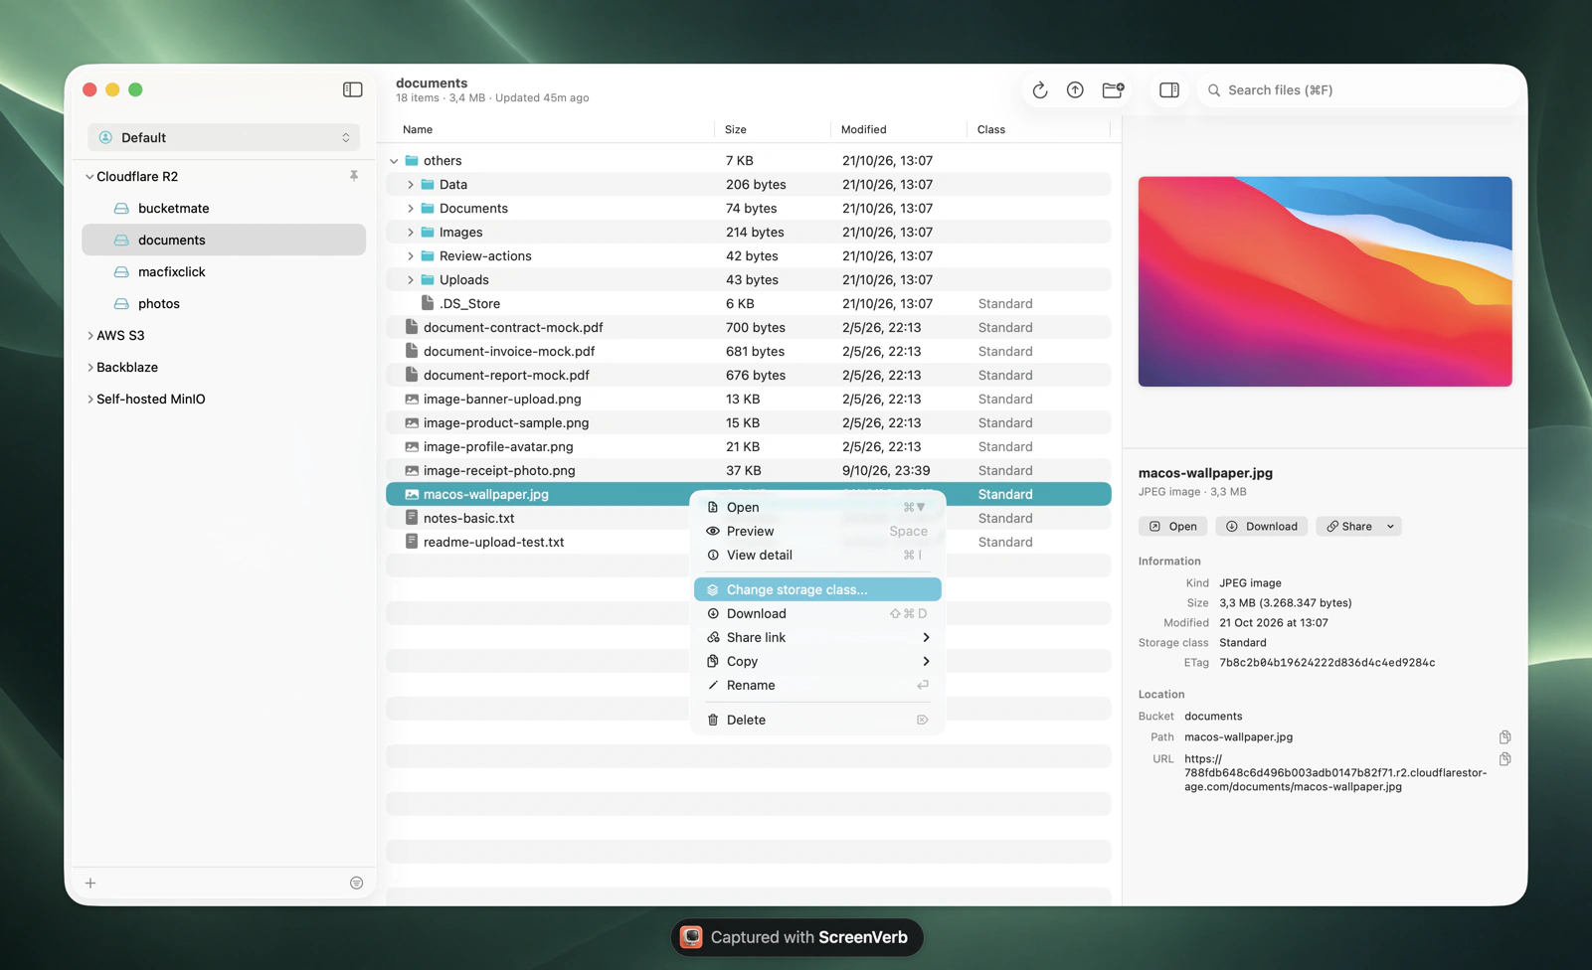Select Download in the context menu
Image resolution: width=1592 pixels, height=970 pixels.
[817, 613]
